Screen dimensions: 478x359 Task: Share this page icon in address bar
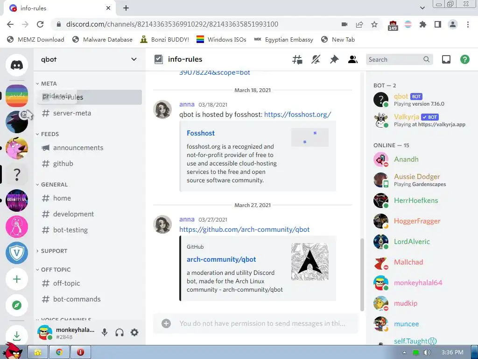(359, 24)
